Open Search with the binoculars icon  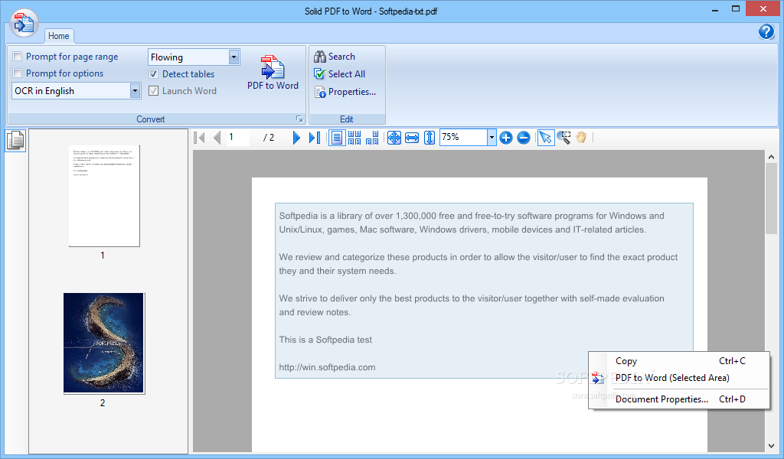[x=319, y=57]
